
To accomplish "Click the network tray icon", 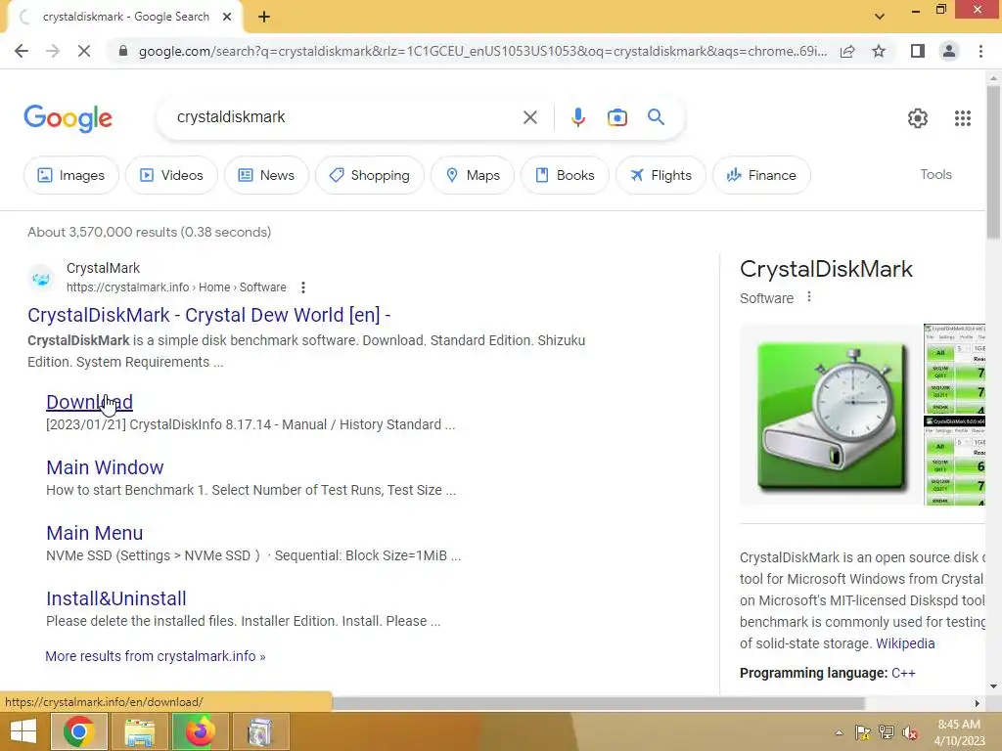I will tap(887, 732).
